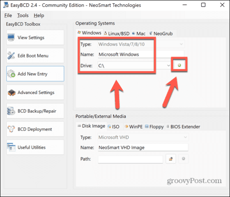Open BCD Deployment
Viewport: 230px width, 197px height.
[35, 129]
